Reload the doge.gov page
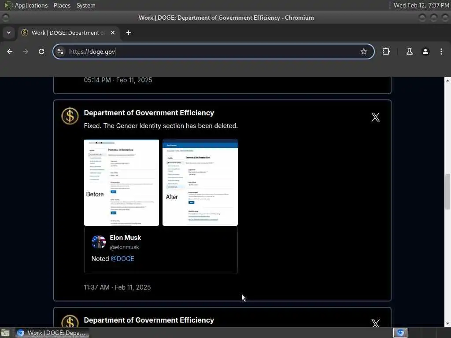The width and height of the screenshot is (451, 338). 41,51
